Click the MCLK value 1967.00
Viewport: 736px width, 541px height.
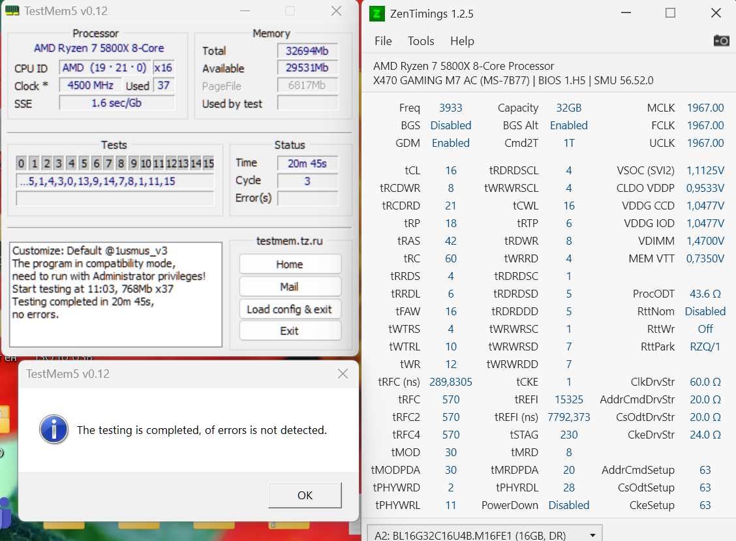705,108
